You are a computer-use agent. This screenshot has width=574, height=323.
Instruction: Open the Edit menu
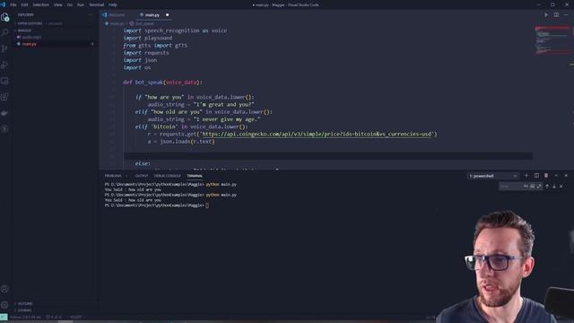pos(24,4)
